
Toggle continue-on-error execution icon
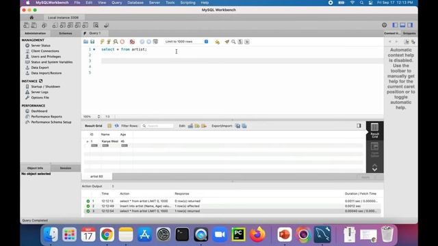(132, 42)
